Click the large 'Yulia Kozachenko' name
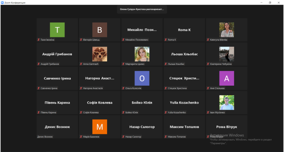Screen dimensions: 284x152 click(184, 102)
